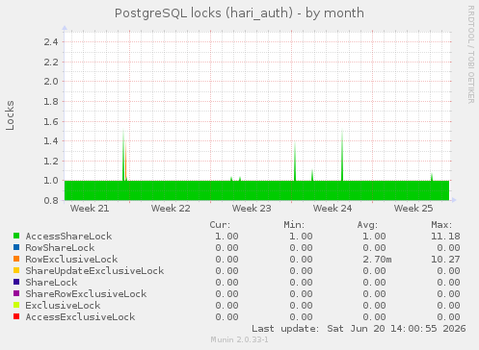Screen dimensions: 479x350
Task: Click the blue RowShareLock color swatch
Action: point(16,247)
